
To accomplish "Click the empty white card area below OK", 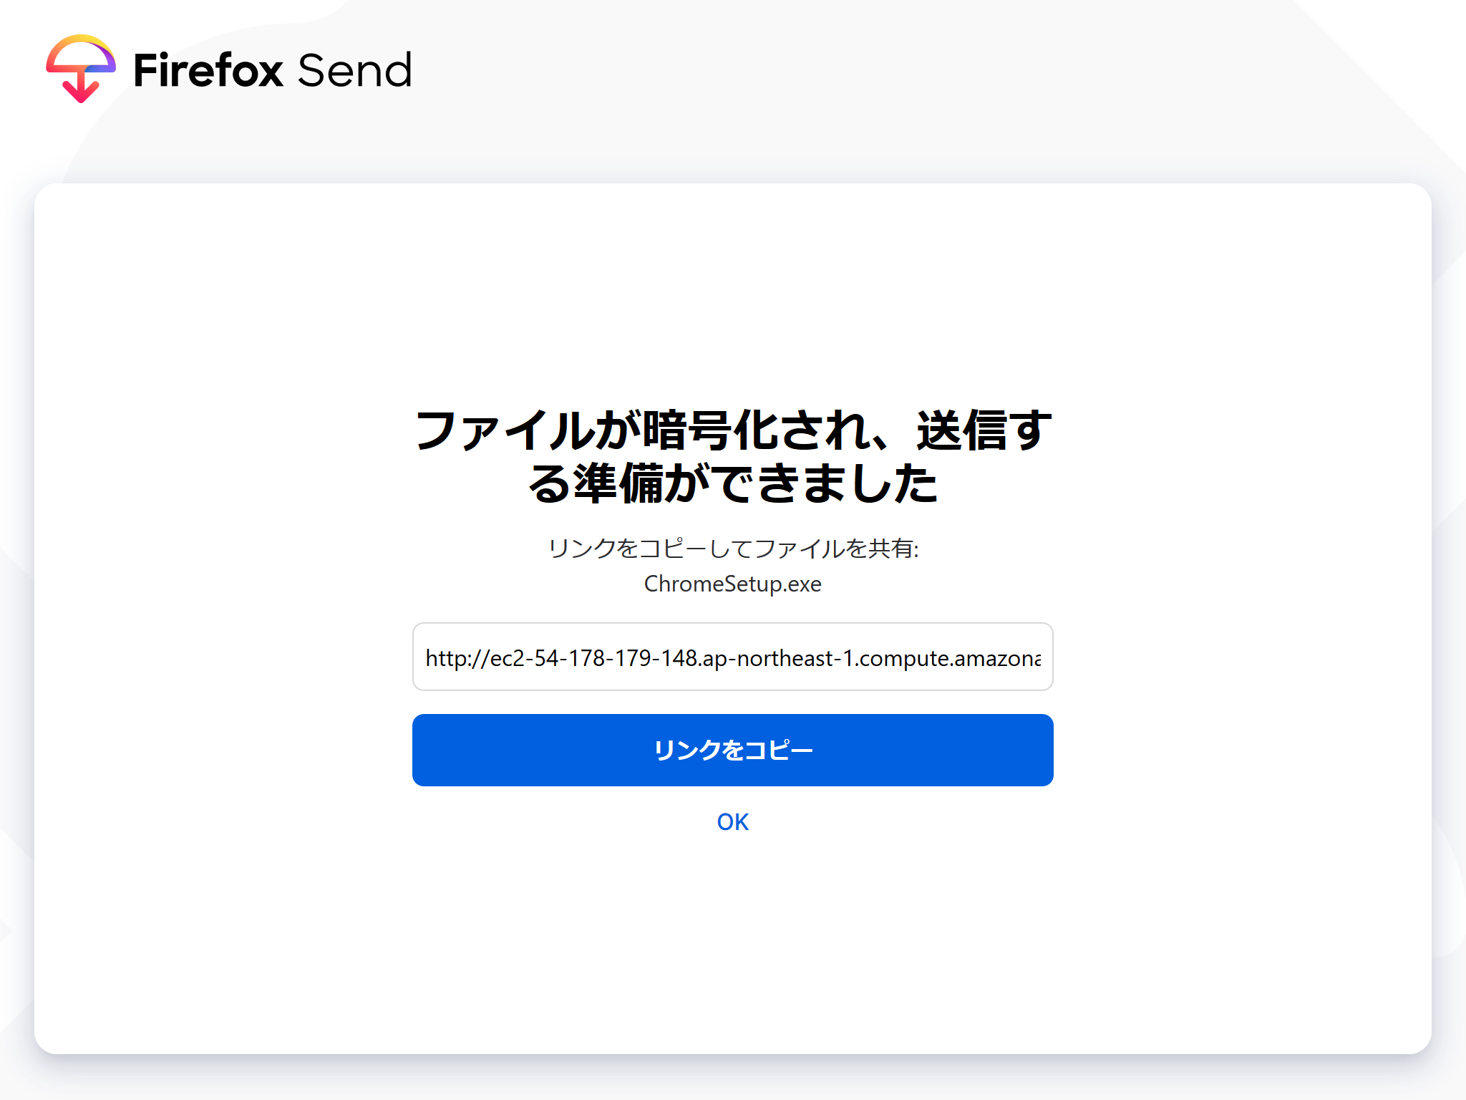I will click(x=732, y=945).
